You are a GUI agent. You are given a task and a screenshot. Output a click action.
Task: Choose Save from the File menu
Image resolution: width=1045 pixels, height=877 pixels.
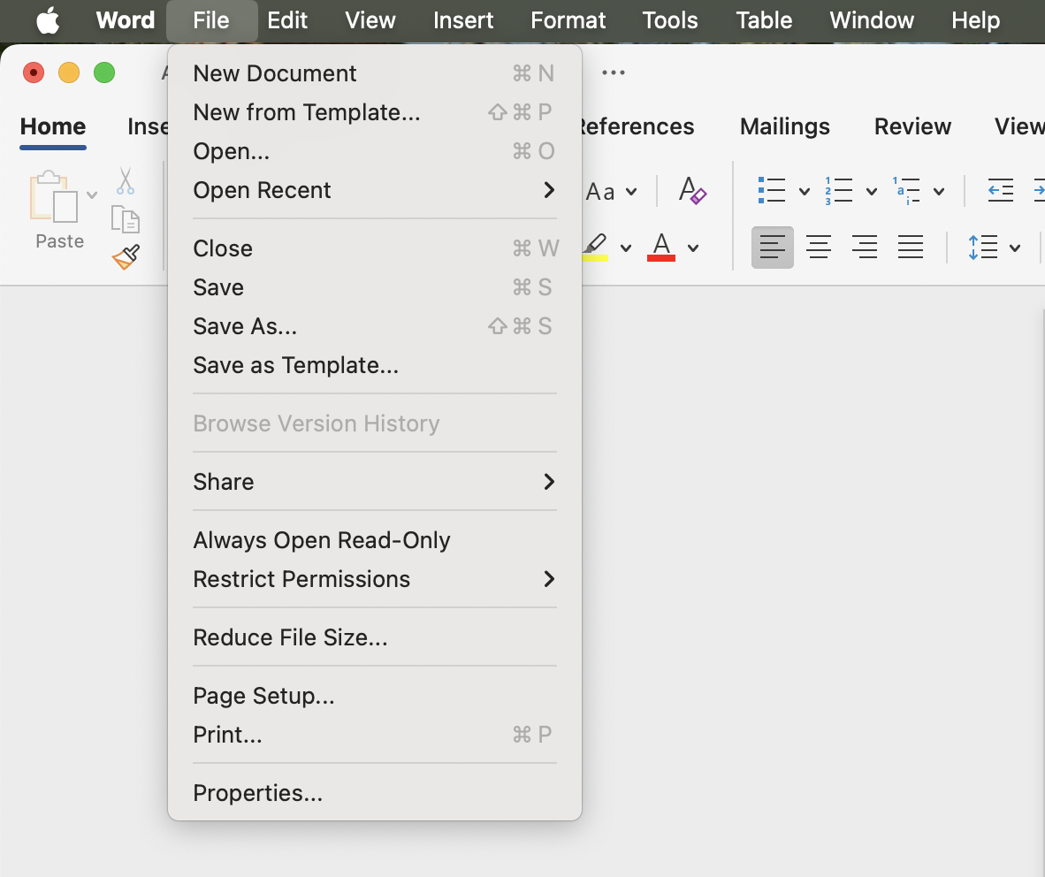375,287
